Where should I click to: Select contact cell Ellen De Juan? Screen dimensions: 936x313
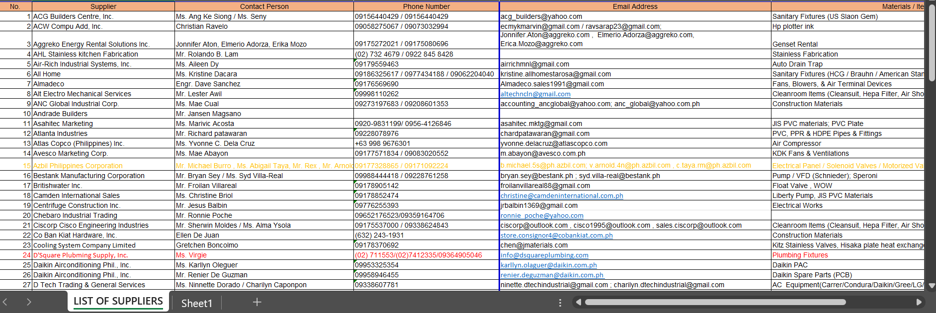(x=264, y=235)
